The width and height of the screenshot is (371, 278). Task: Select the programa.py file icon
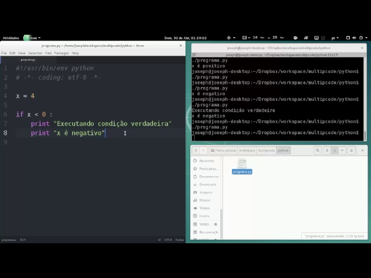(x=242, y=166)
